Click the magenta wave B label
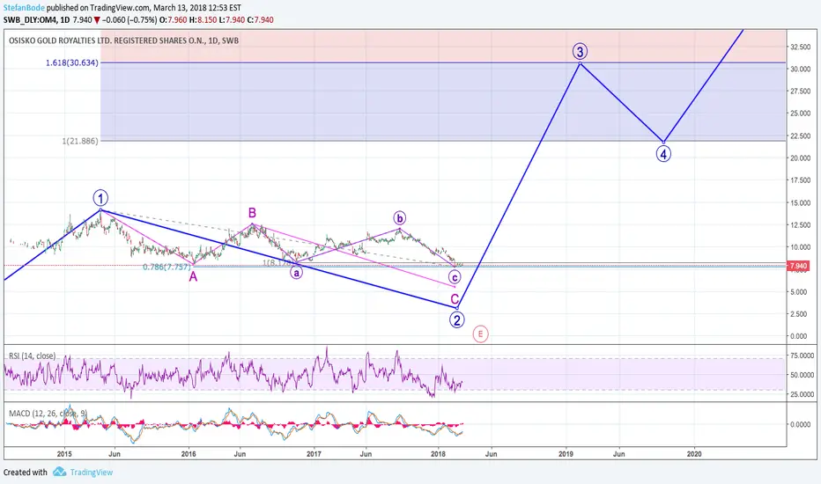The image size is (821, 484). tap(252, 212)
